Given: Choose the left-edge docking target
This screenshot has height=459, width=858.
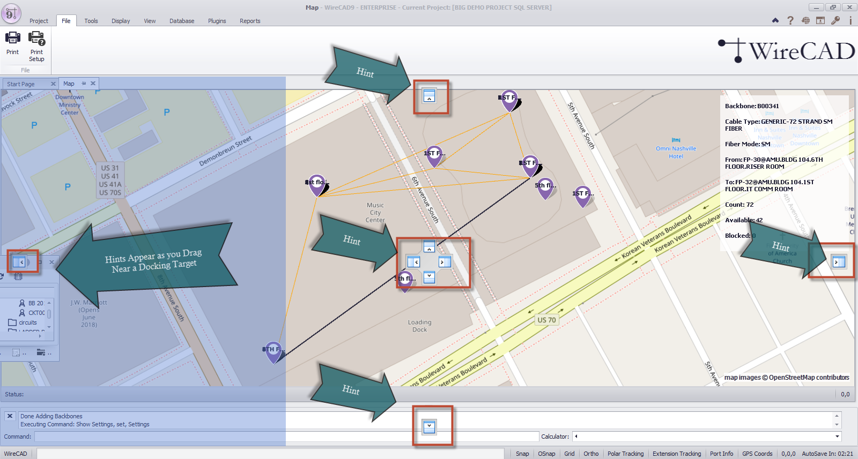Looking at the screenshot, I should 19,262.
